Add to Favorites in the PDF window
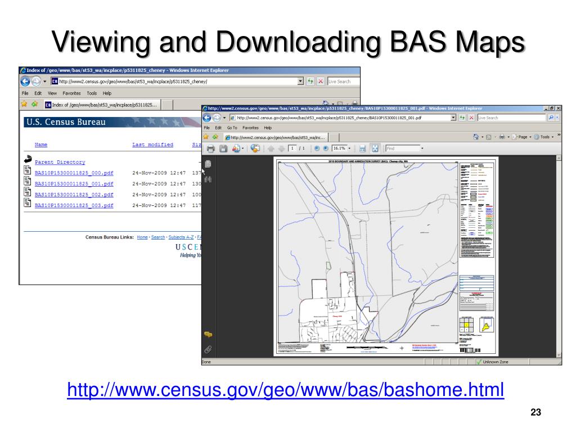This screenshot has height=432, width=576. click(x=215, y=137)
